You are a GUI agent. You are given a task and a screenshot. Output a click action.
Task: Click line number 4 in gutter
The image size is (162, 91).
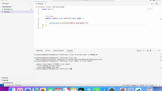[38, 18]
